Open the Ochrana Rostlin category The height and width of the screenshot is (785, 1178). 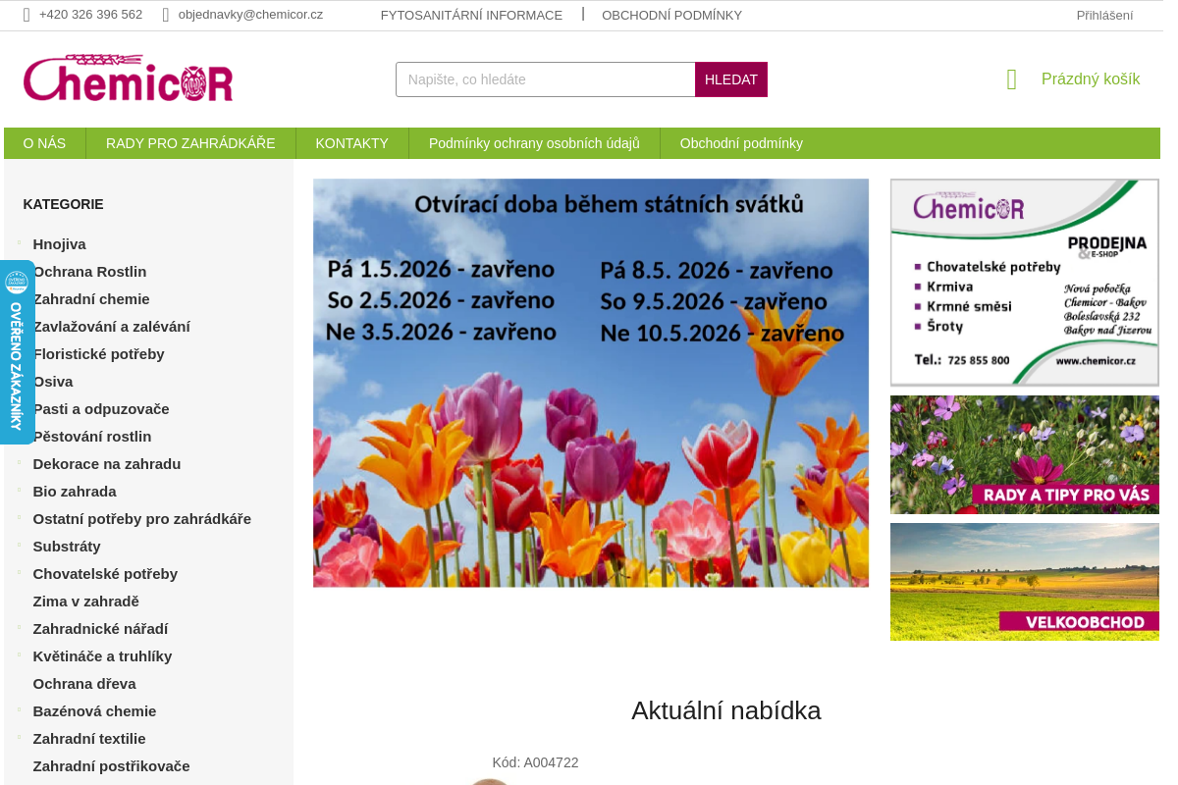(x=89, y=271)
